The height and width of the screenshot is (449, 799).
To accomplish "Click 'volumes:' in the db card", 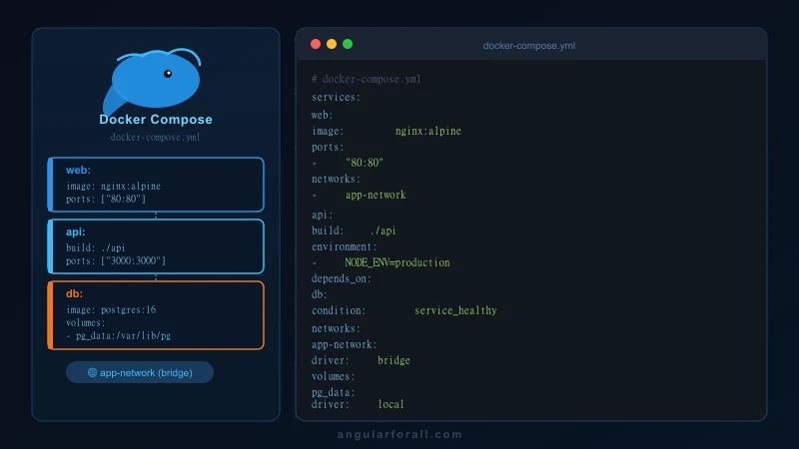I will click(86, 322).
